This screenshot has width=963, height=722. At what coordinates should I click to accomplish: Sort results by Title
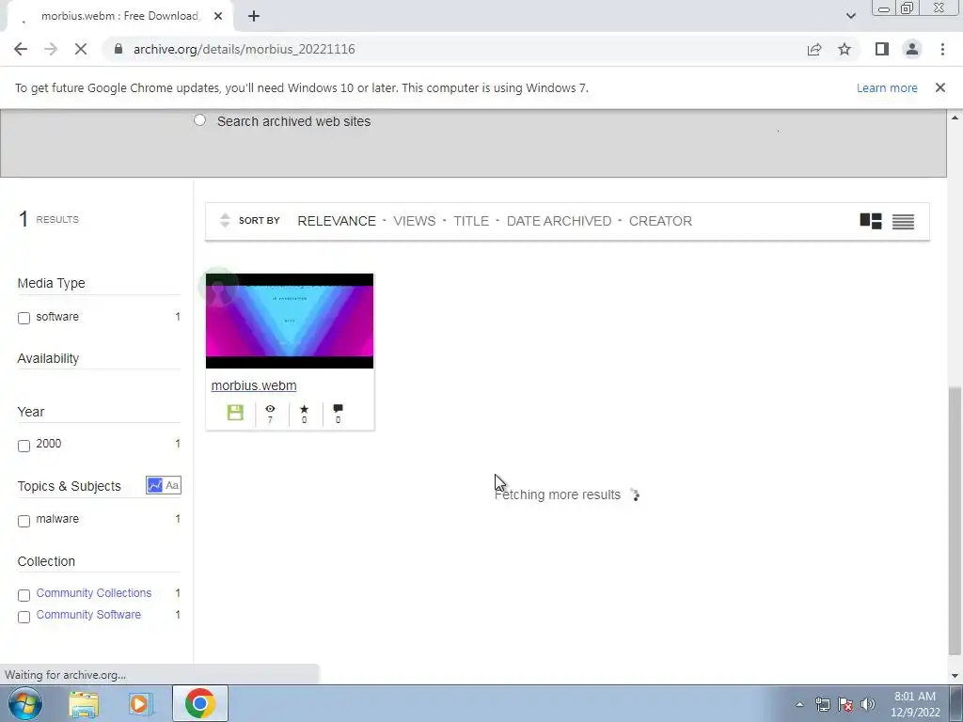tap(471, 221)
